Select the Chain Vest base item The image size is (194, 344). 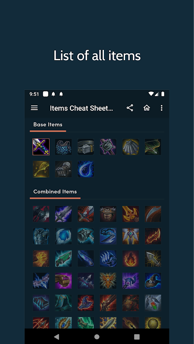(63, 147)
